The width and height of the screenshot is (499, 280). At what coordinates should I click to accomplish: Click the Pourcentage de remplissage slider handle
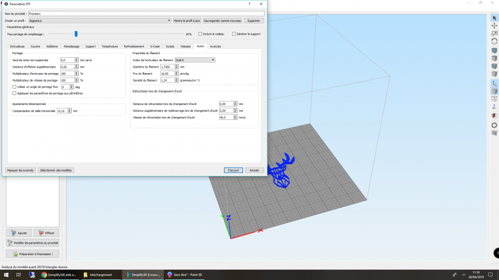pyautogui.click(x=76, y=34)
